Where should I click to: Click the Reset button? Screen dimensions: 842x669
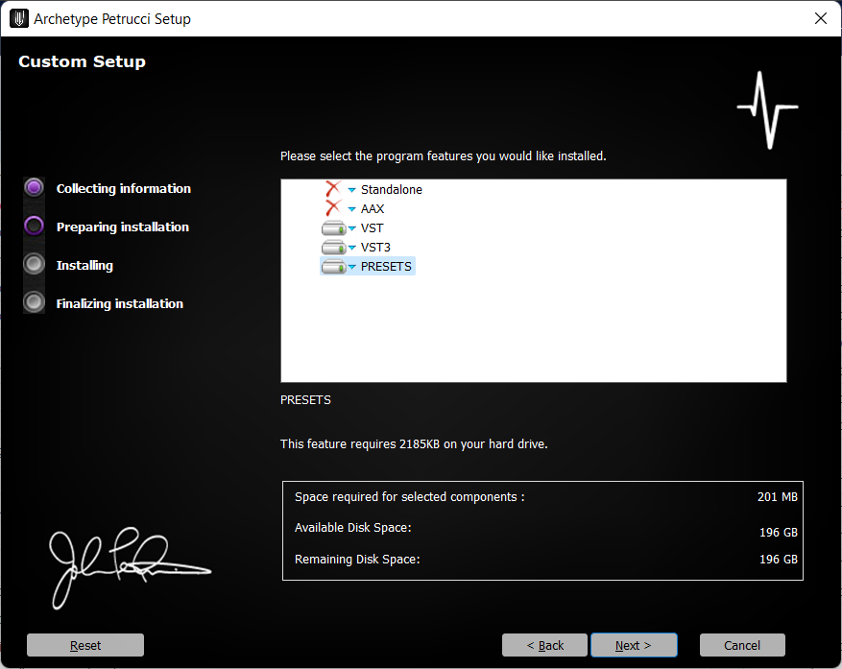click(85, 645)
